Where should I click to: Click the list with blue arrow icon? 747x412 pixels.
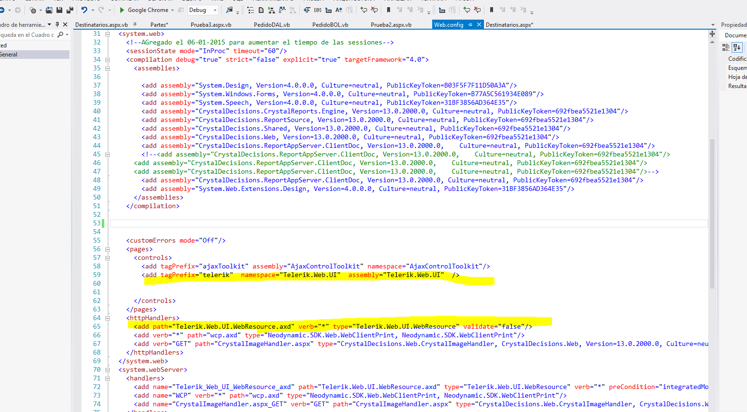tap(307, 10)
